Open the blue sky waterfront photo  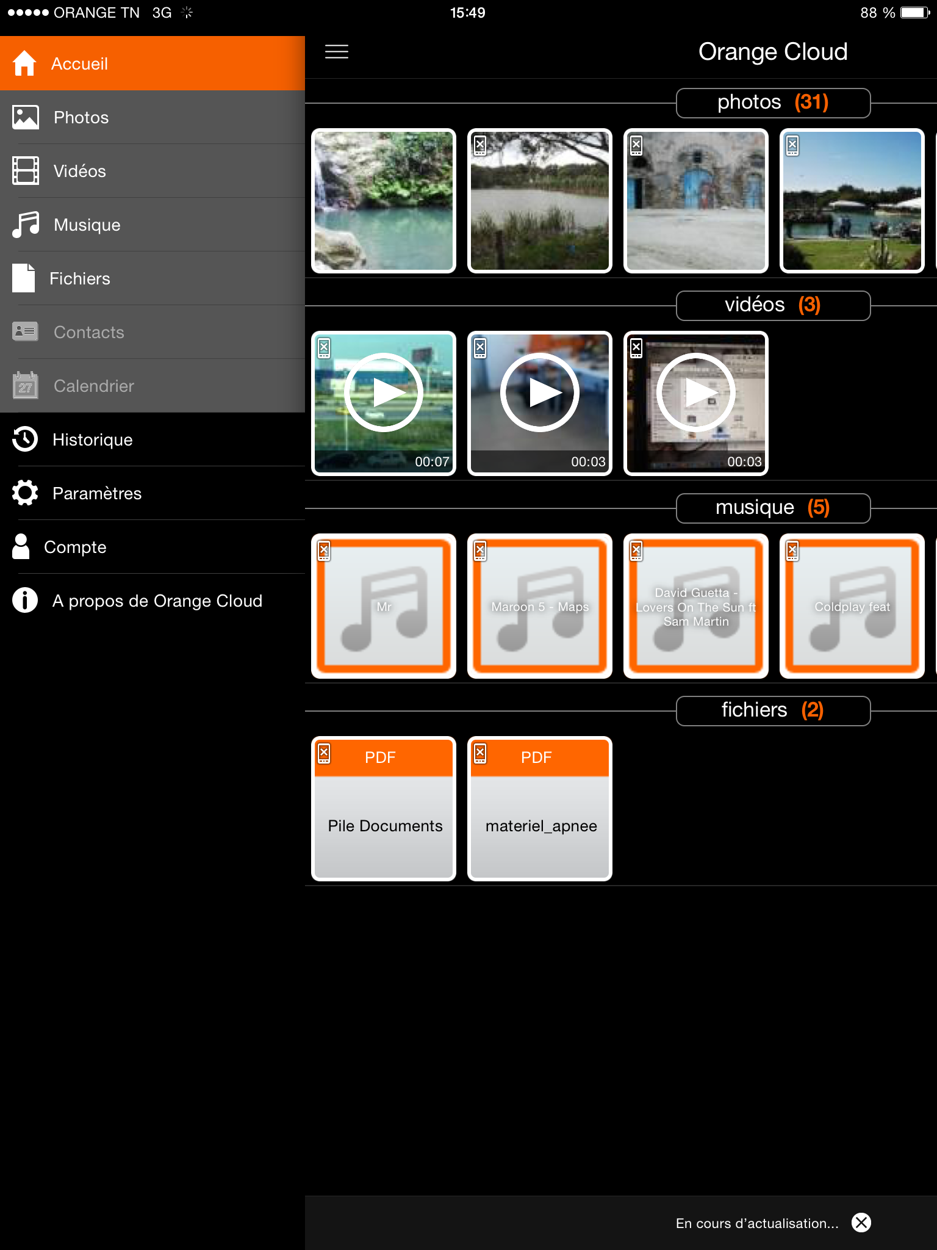[852, 201]
